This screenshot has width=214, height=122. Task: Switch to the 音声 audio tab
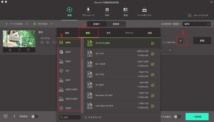click(x=109, y=33)
